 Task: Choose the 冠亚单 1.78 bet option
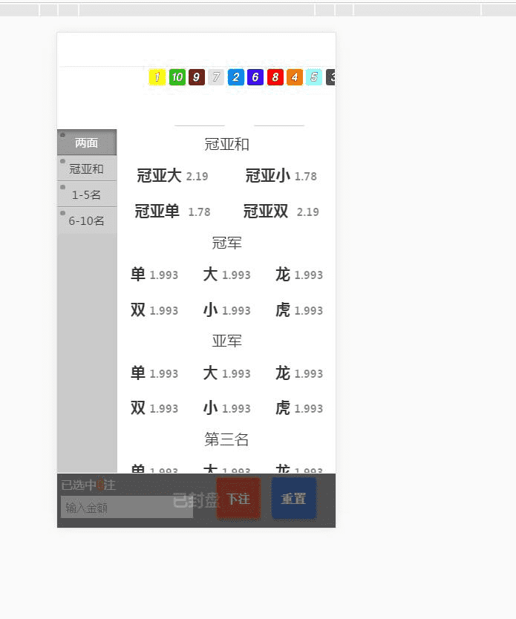click(172, 212)
